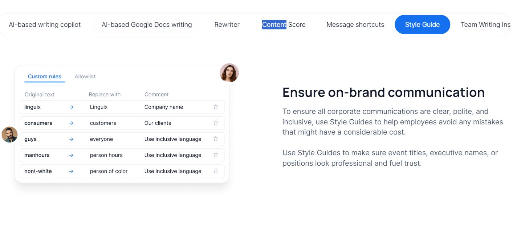Delete the guys rule with trash icon
Screen dimensions: 513x235
point(216,139)
